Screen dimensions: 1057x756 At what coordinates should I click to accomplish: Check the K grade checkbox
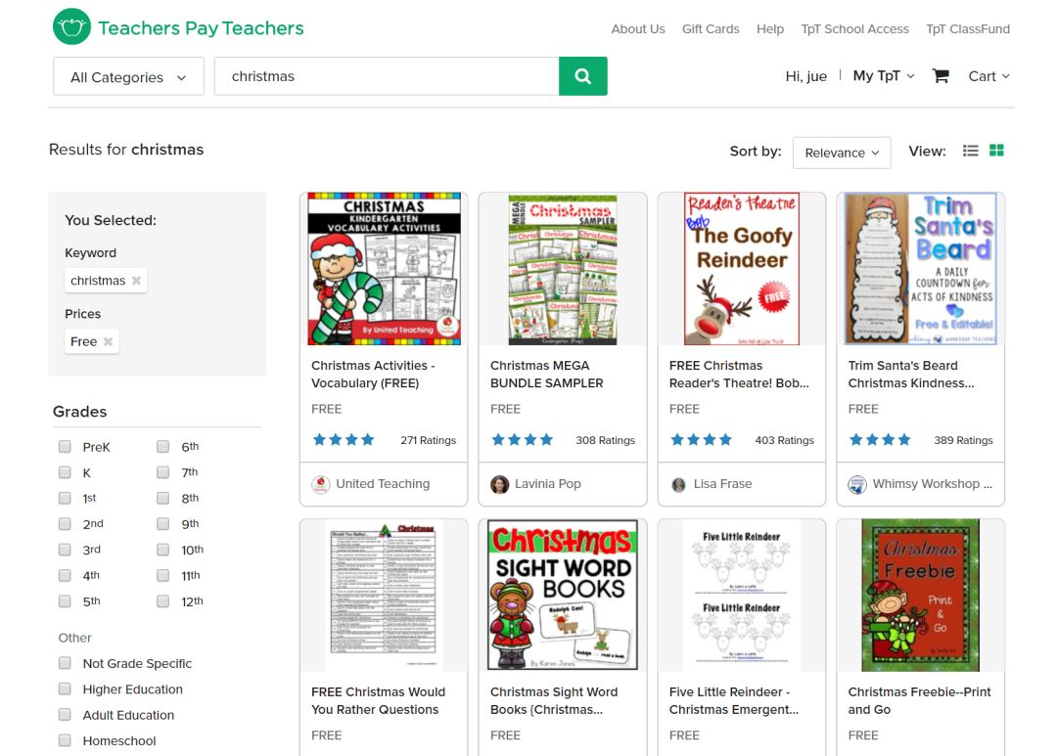point(65,472)
